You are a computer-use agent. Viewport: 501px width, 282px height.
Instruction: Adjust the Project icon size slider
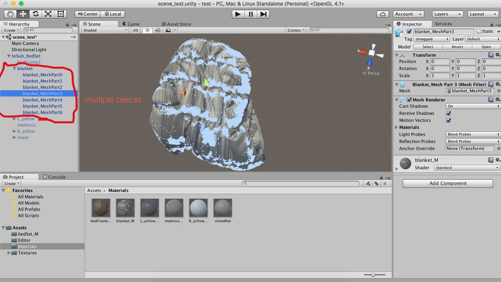[x=374, y=274]
